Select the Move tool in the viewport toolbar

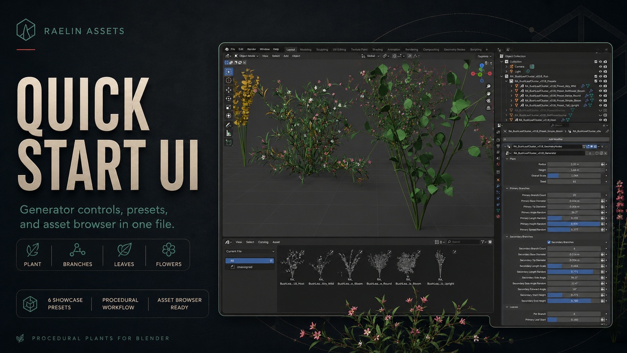(229, 90)
